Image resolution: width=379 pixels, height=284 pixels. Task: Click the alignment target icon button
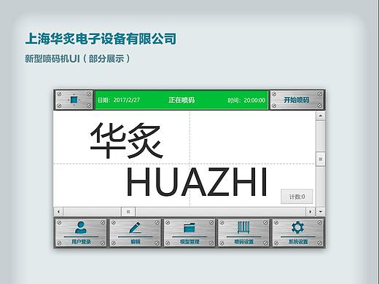(x=74, y=100)
